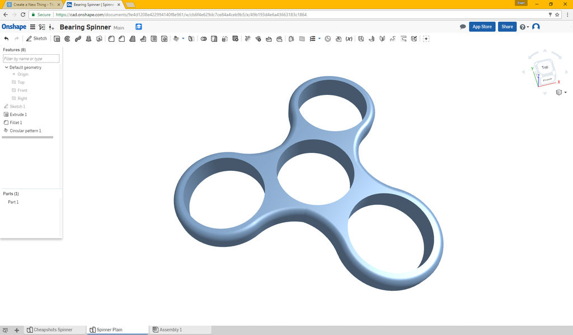This screenshot has width=573, height=335.
Task: Select the Sweep tool
Action: [78, 39]
